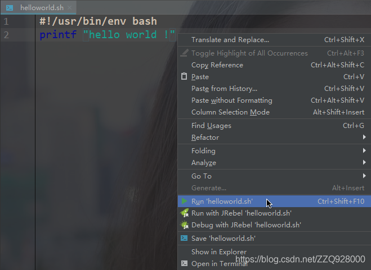Click JRebel debug icon beside Debug with JRebel
Screen dimensions: 371x270
(184, 225)
